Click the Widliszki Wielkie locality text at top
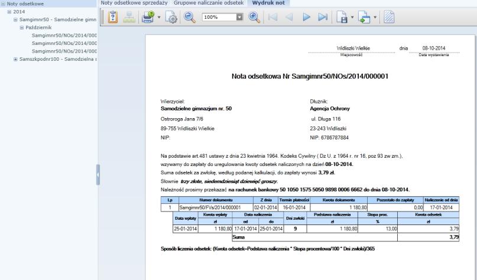This screenshot has width=477, height=280. [353, 48]
